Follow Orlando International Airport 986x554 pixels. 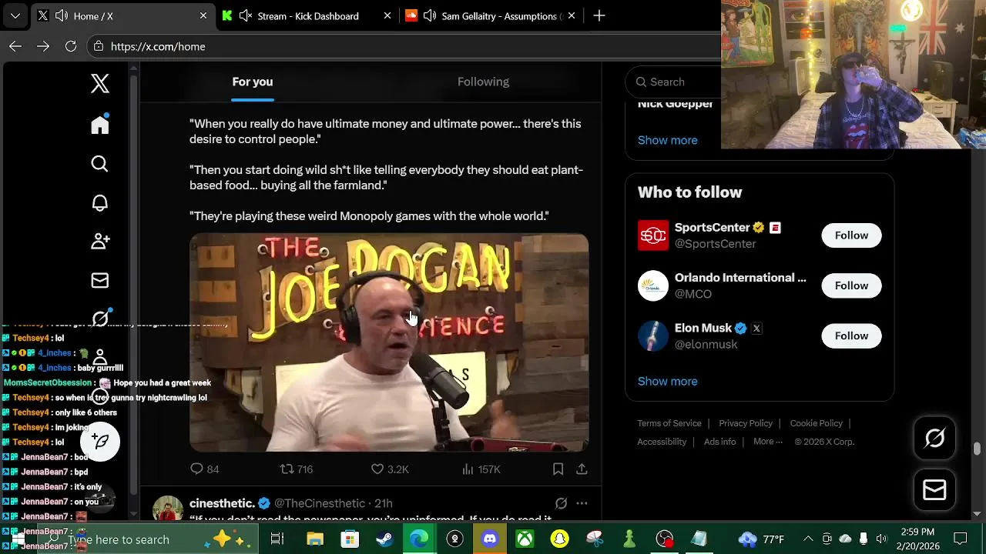coord(851,285)
